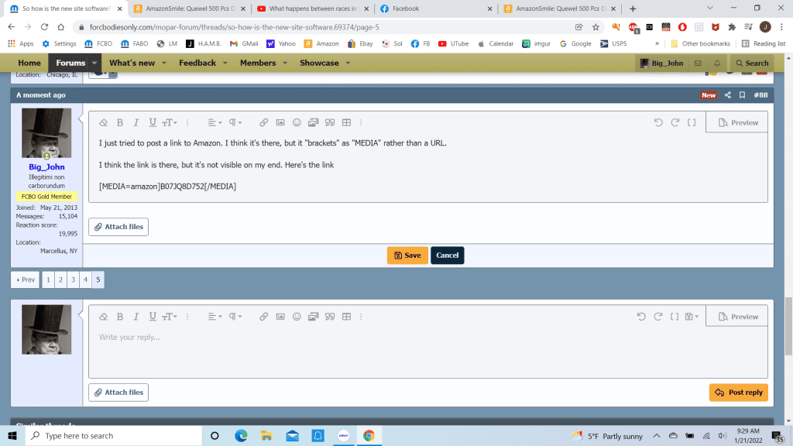This screenshot has height=446, width=793.
Task: Open the Showcase navigation menu
Action: pos(325,63)
